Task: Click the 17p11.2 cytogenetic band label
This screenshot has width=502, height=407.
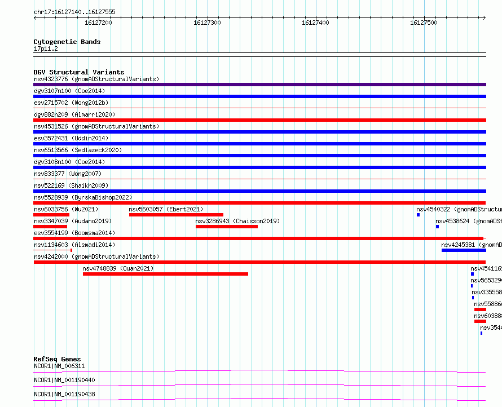Action: (46, 48)
